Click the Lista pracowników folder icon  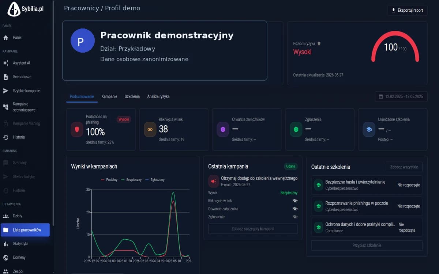5,230
